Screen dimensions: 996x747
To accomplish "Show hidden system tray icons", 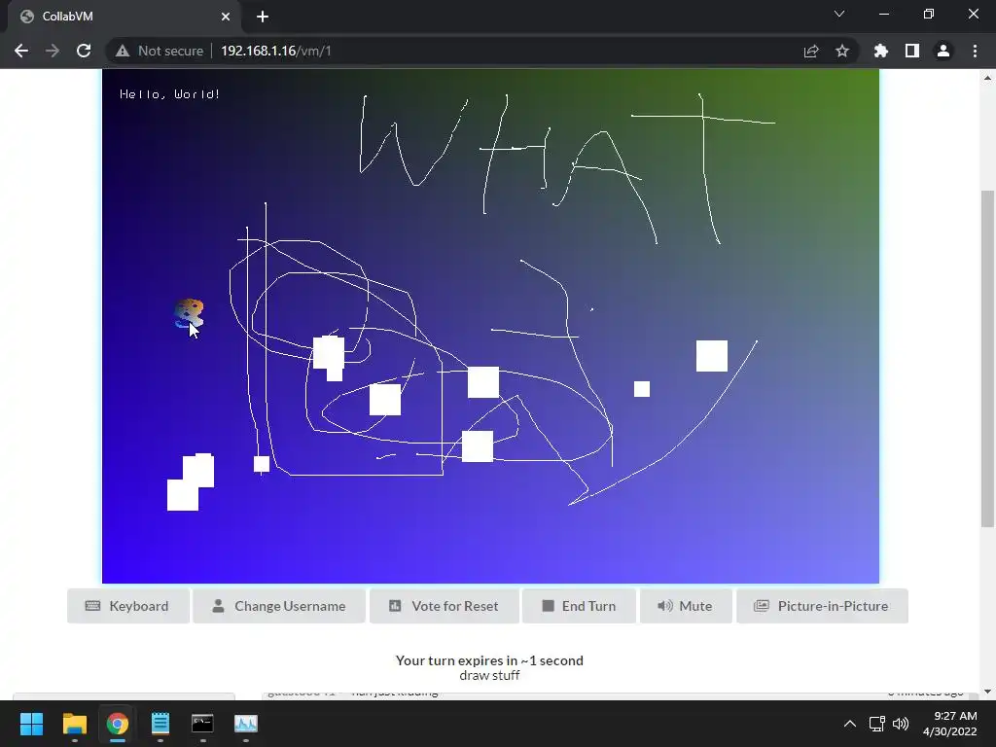I will pyautogui.click(x=850, y=724).
